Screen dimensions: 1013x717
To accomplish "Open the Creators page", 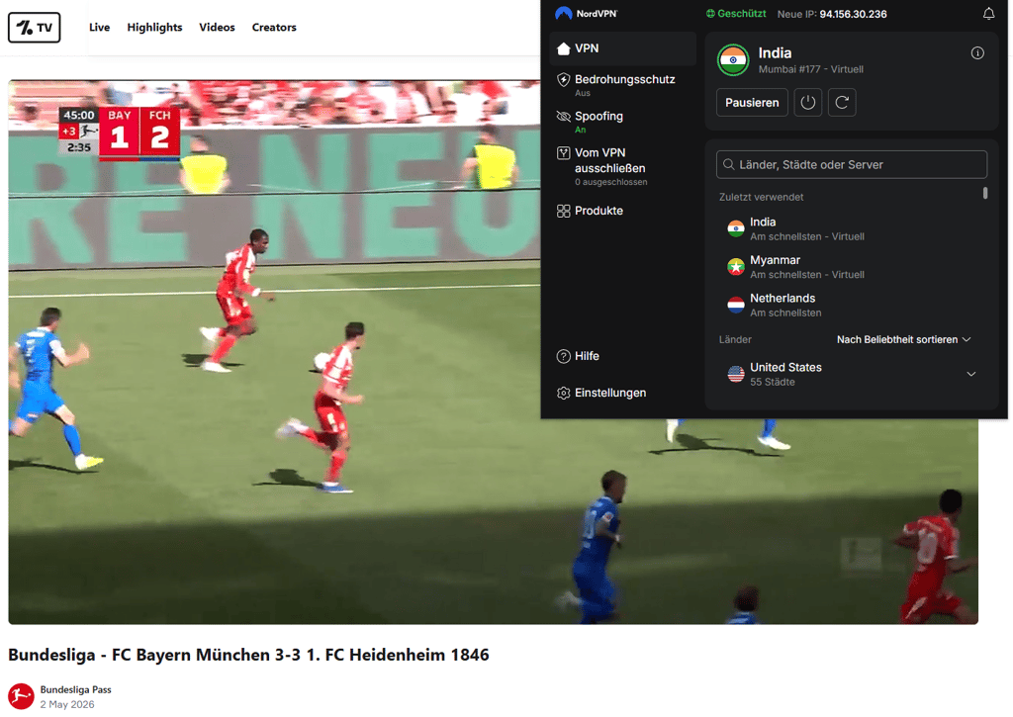I will tap(274, 27).
